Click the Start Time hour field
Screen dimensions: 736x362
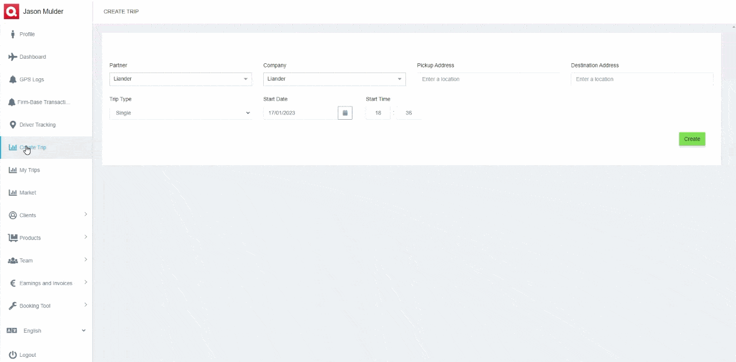click(378, 113)
